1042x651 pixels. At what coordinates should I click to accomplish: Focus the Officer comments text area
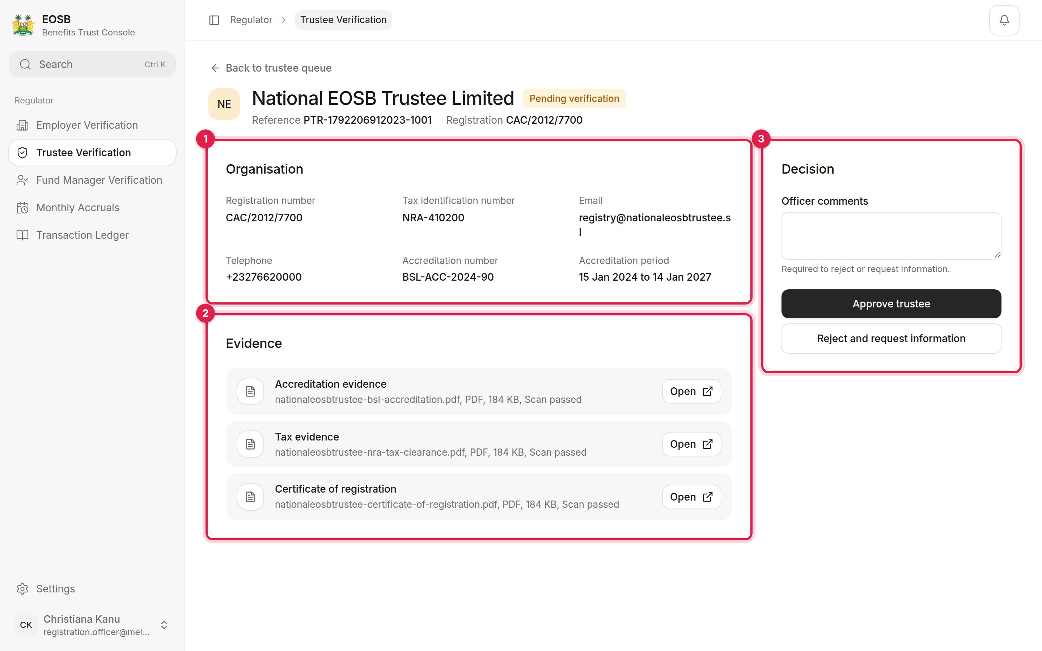891,235
